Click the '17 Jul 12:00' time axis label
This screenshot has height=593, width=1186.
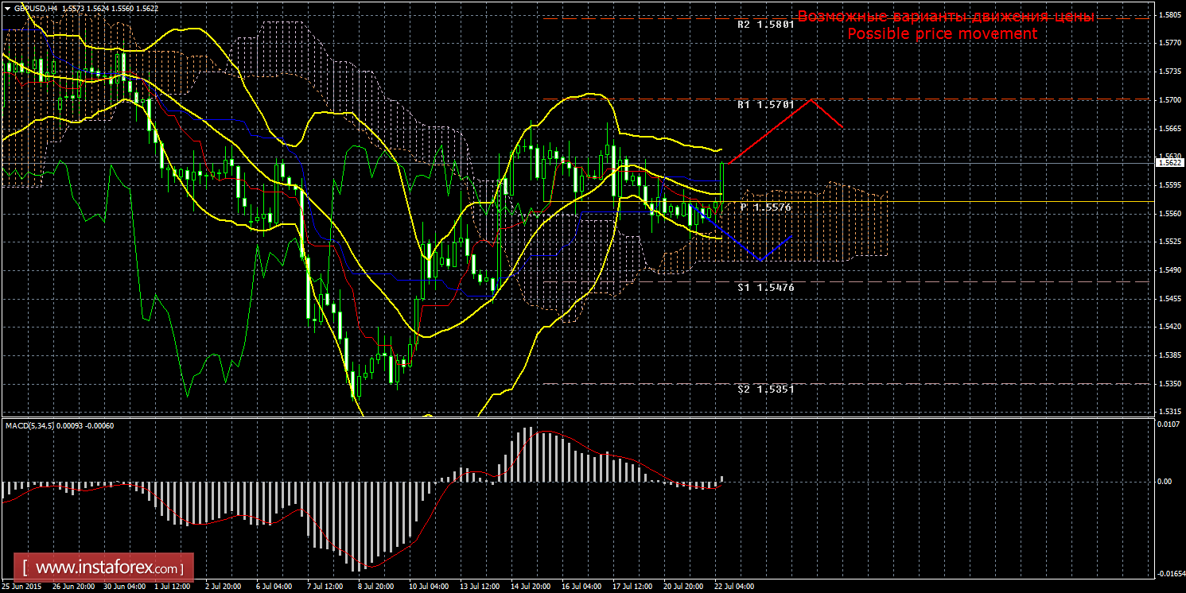coord(632,587)
